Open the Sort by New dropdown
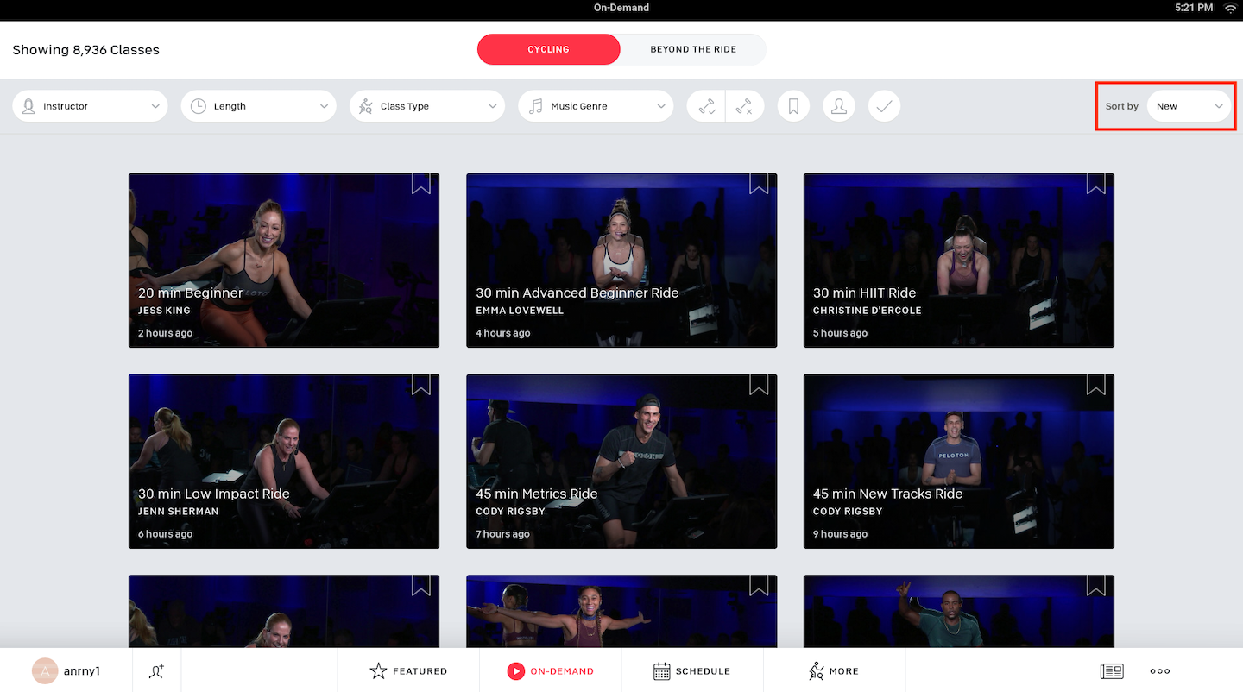 1189,106
